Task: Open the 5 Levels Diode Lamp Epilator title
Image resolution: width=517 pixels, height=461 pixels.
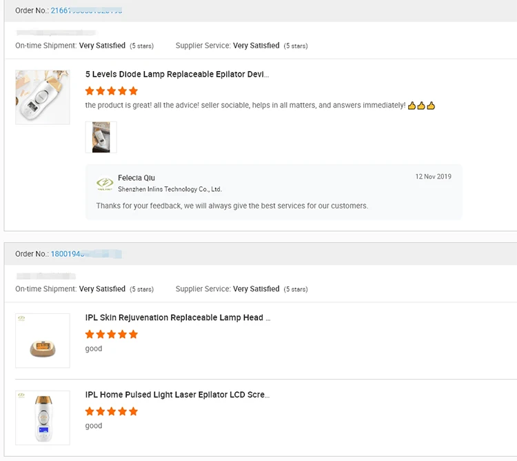Action: 177,74
